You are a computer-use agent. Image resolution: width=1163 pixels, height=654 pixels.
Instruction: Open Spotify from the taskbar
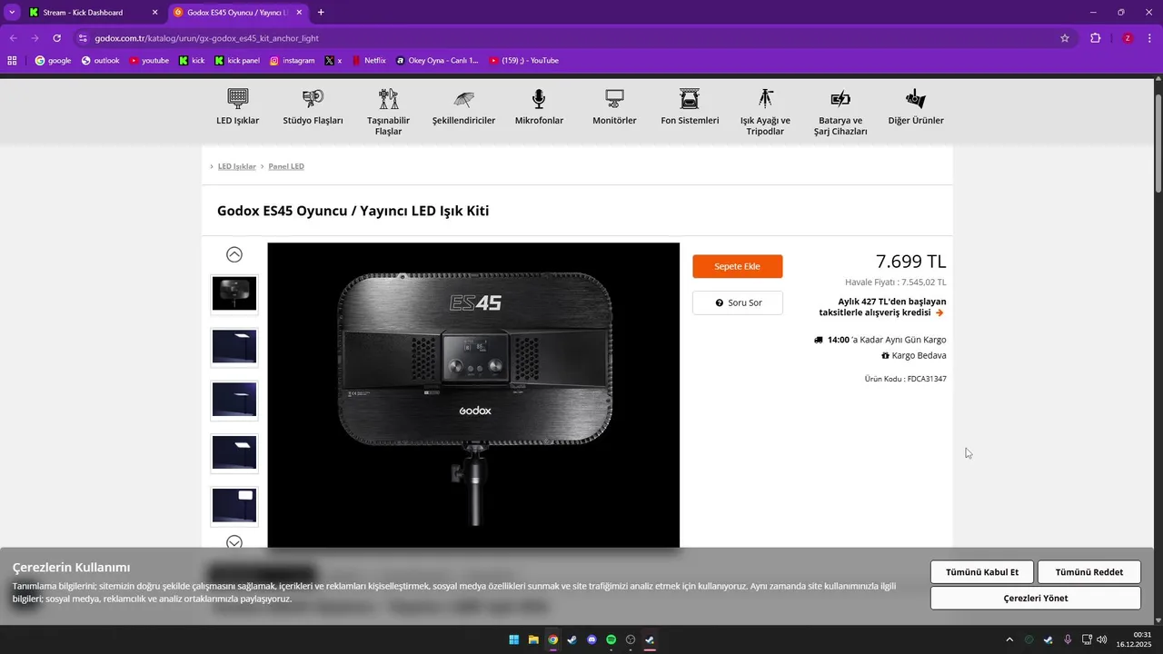[611, 639]
